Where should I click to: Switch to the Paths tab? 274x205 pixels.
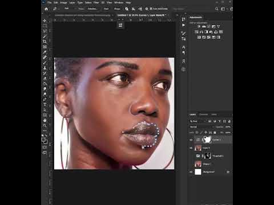(x=214, y=114)
